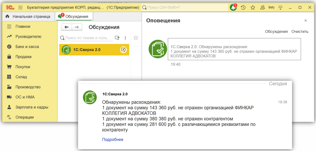Click the home icon on Начальная страница tab

pyautogui.click(x=7, y=17)
